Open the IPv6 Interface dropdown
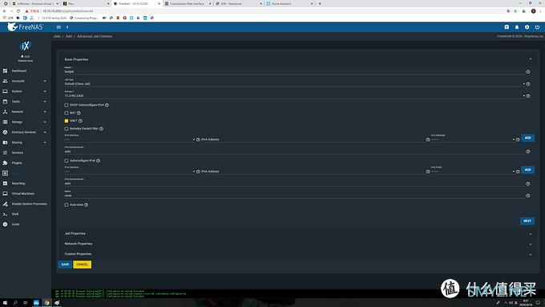 click(x=130, y=172)
